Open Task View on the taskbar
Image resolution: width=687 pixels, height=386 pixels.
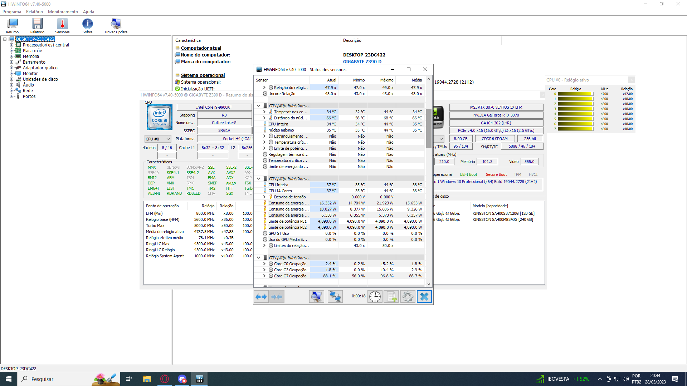129,379
